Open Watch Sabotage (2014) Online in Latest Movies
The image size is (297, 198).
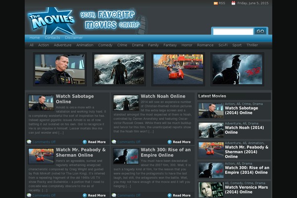coord(242,110)
